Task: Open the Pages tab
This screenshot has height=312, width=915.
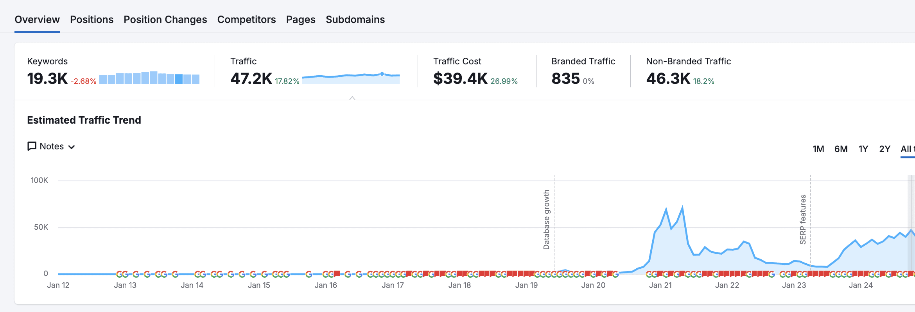Action: coord(300,19)
